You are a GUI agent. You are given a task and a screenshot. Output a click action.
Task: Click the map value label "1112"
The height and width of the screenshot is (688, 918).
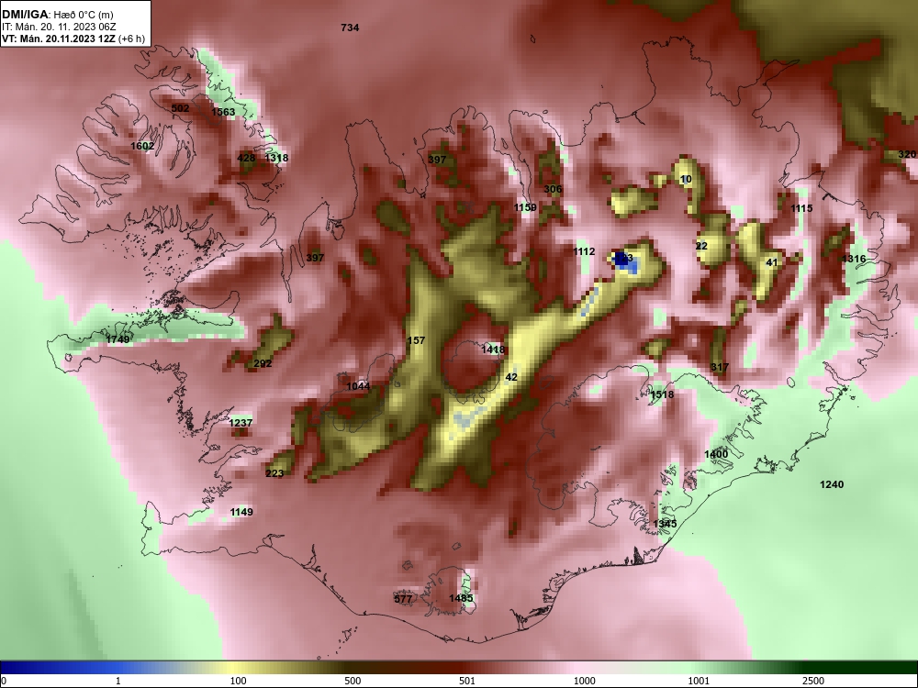(x=584, y=251)
